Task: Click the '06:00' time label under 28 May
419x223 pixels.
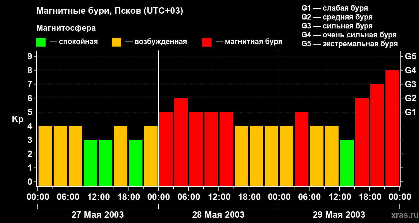Action: 189,197
